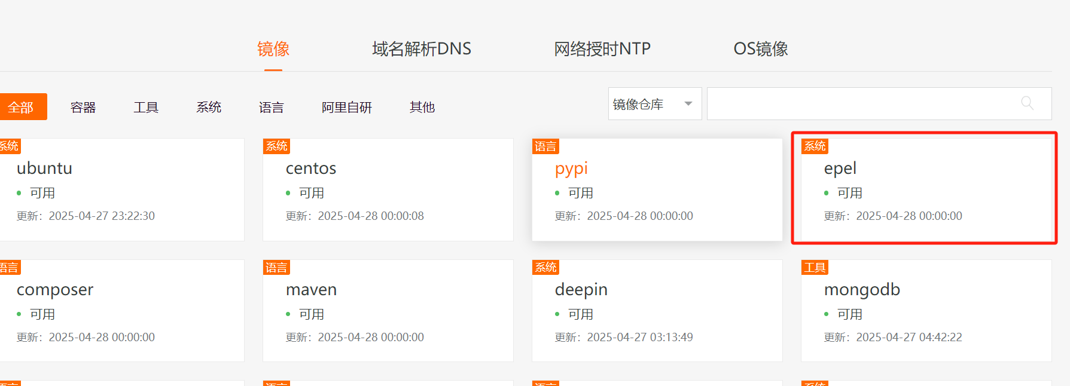Click the 可用 status on mongodb card

850,314
